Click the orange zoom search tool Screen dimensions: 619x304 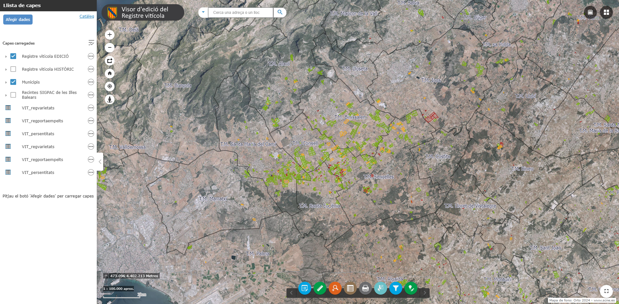tap(335, 288)
